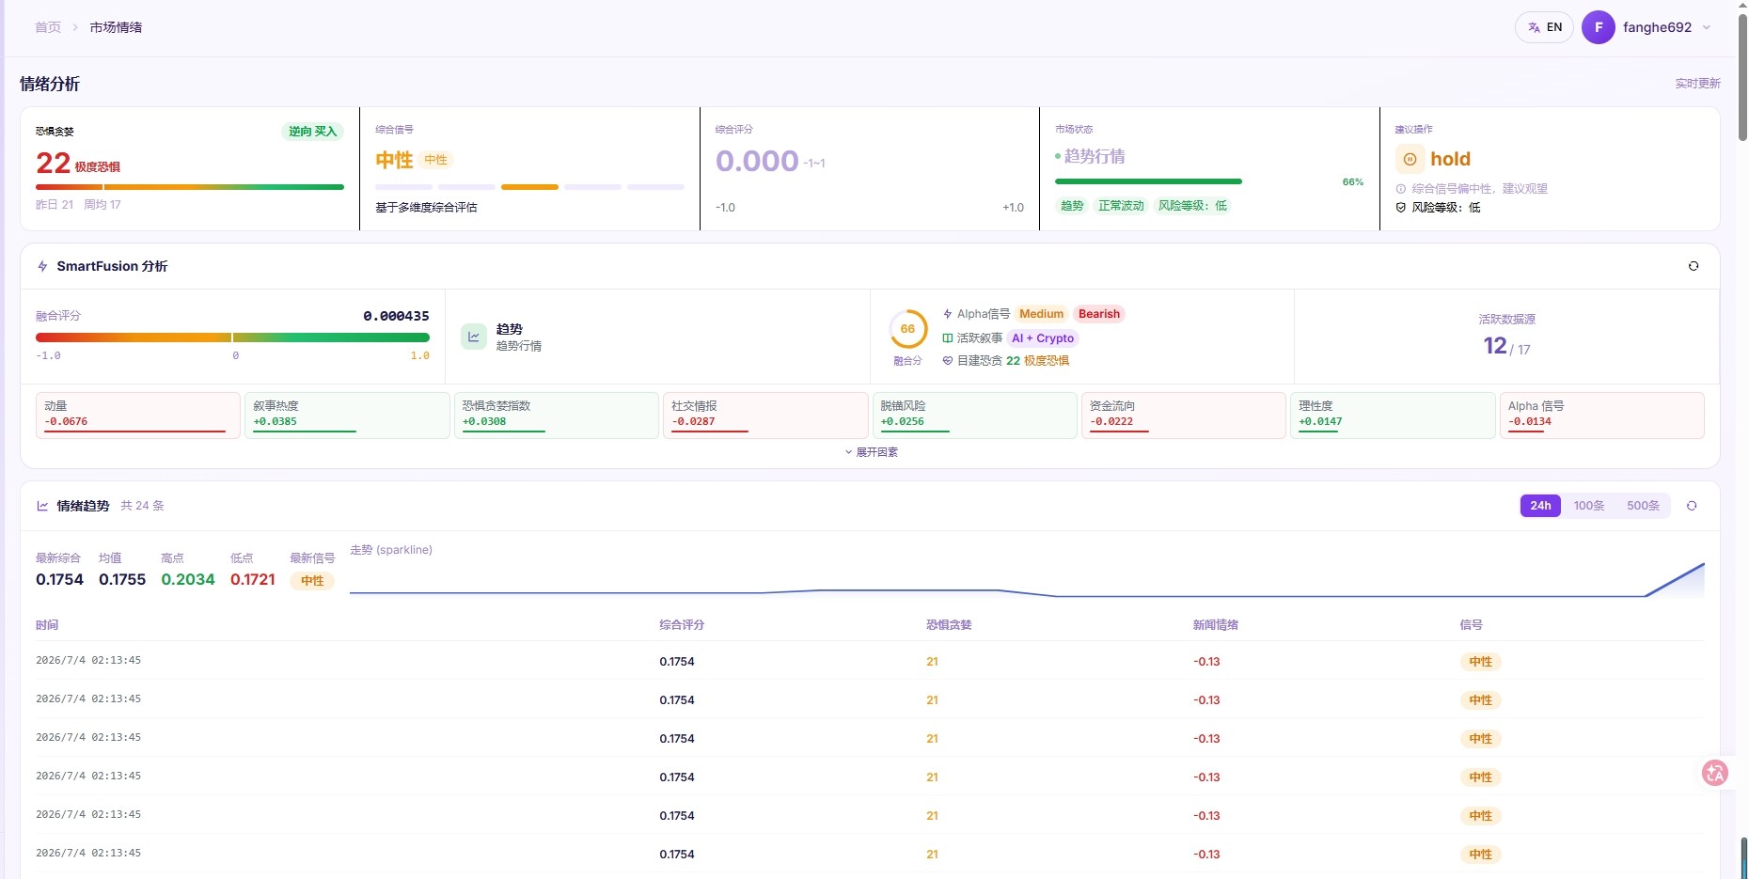This screenshot has height=879, width=1749.
Task: Click the 0.000435 fusion score value
Action: (396, 316)
